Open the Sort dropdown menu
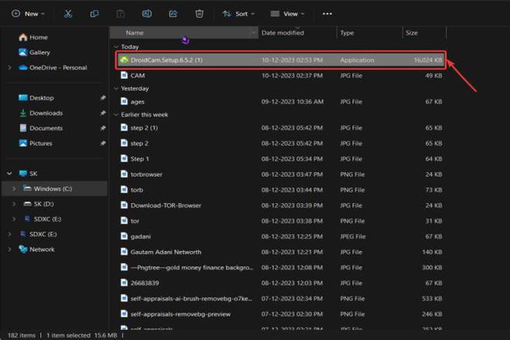 [235, 14]
